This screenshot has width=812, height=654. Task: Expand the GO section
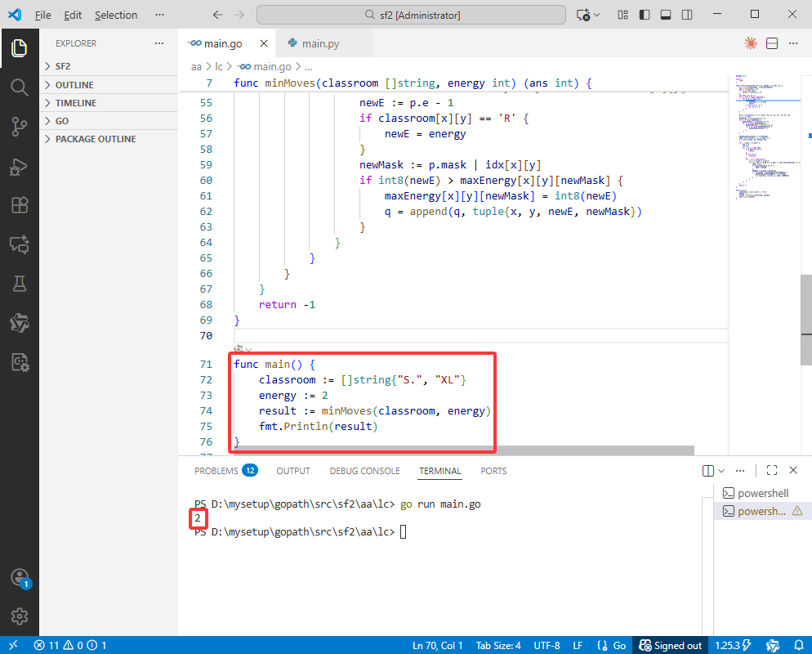[x=109, y=121]
